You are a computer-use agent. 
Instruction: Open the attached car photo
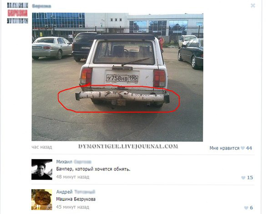pos(117,77)
